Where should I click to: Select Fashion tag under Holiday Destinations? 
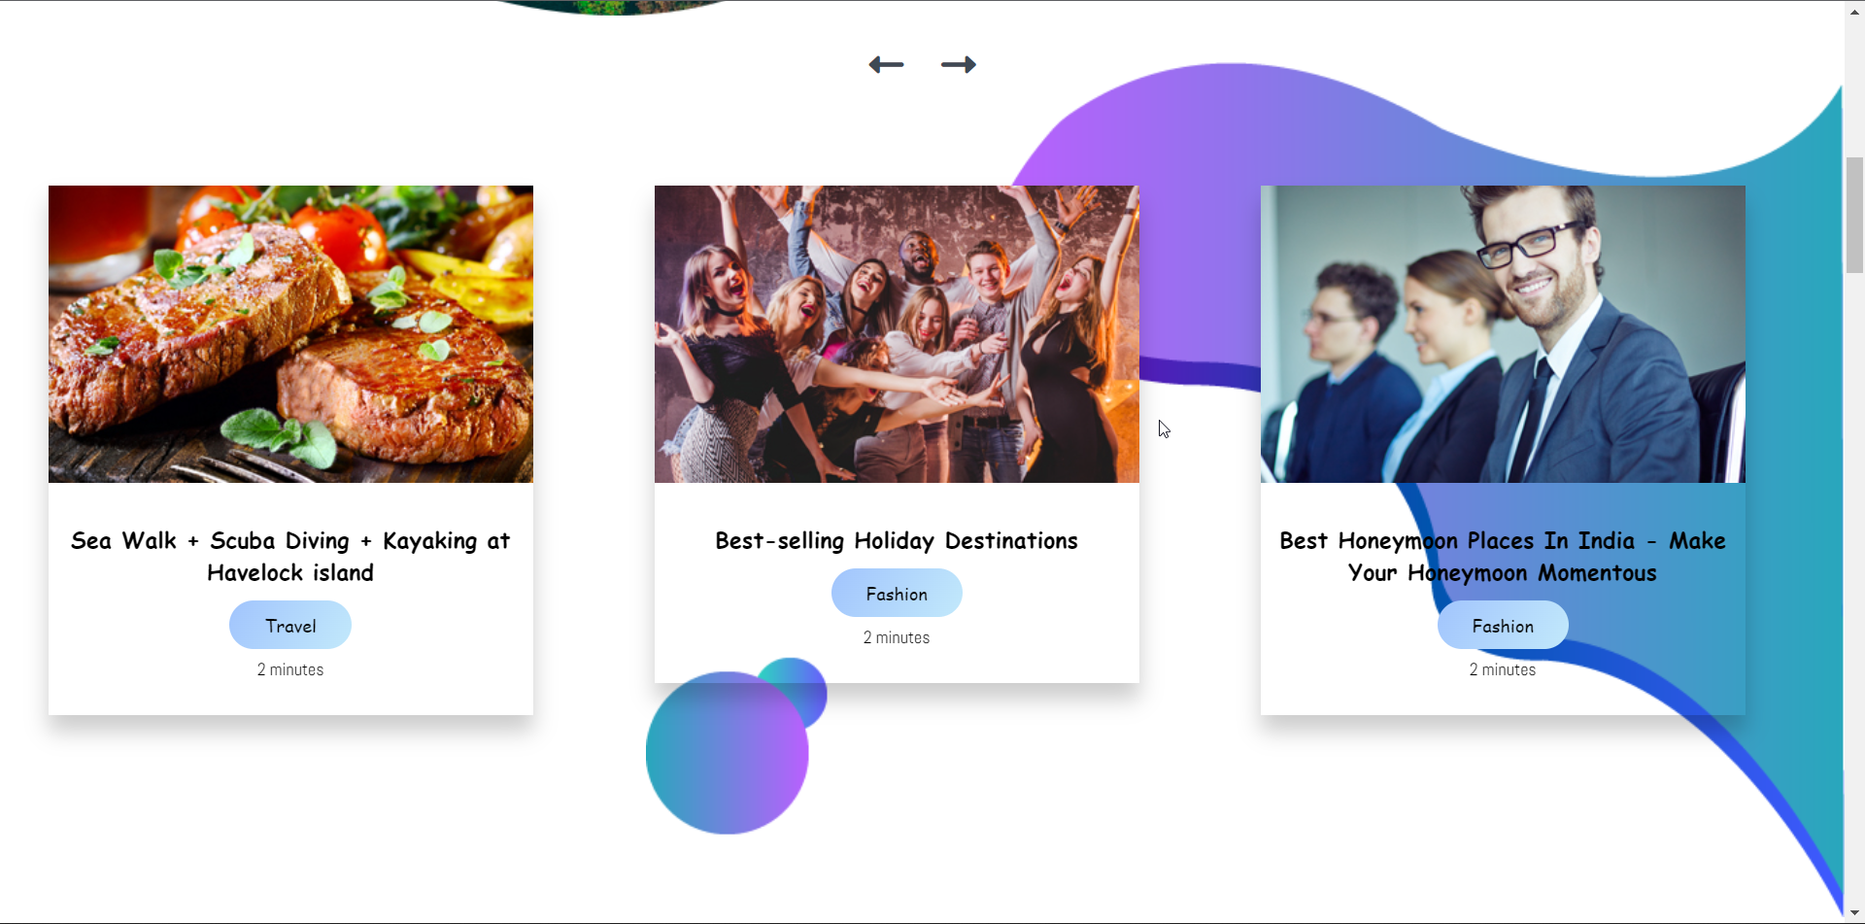tap(897, 593)
